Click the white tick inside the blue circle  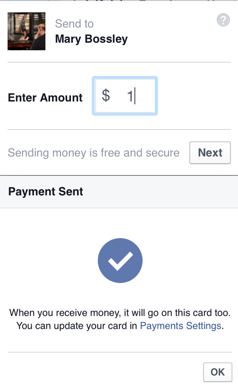120,261
